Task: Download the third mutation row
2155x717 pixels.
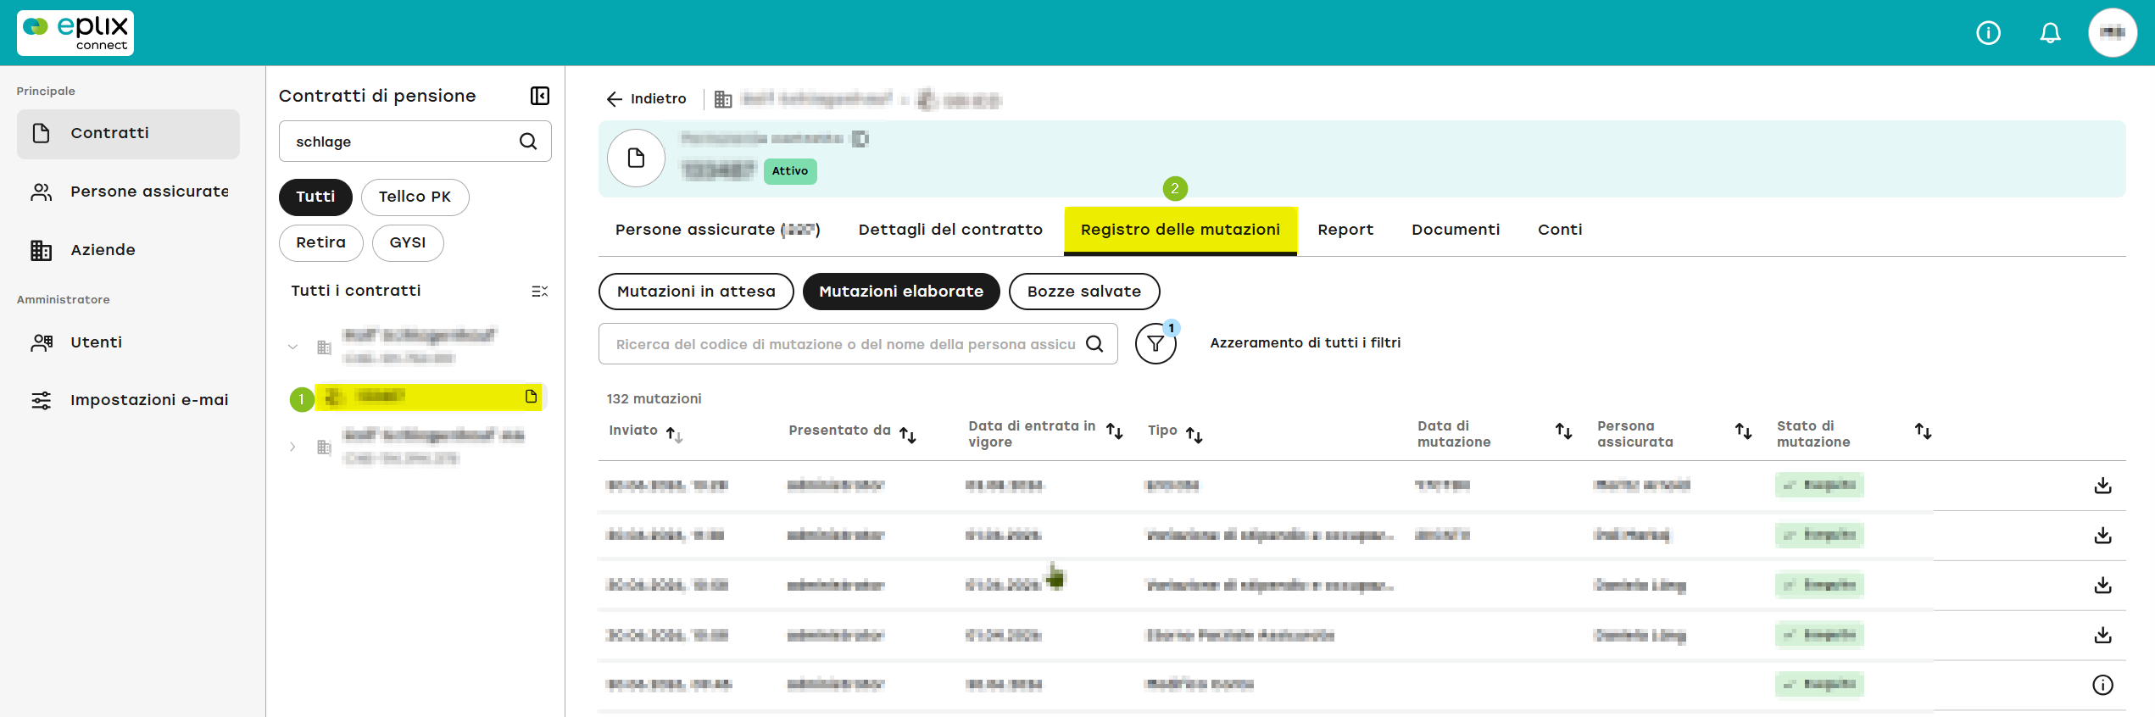Action: tap(2102, 586)
